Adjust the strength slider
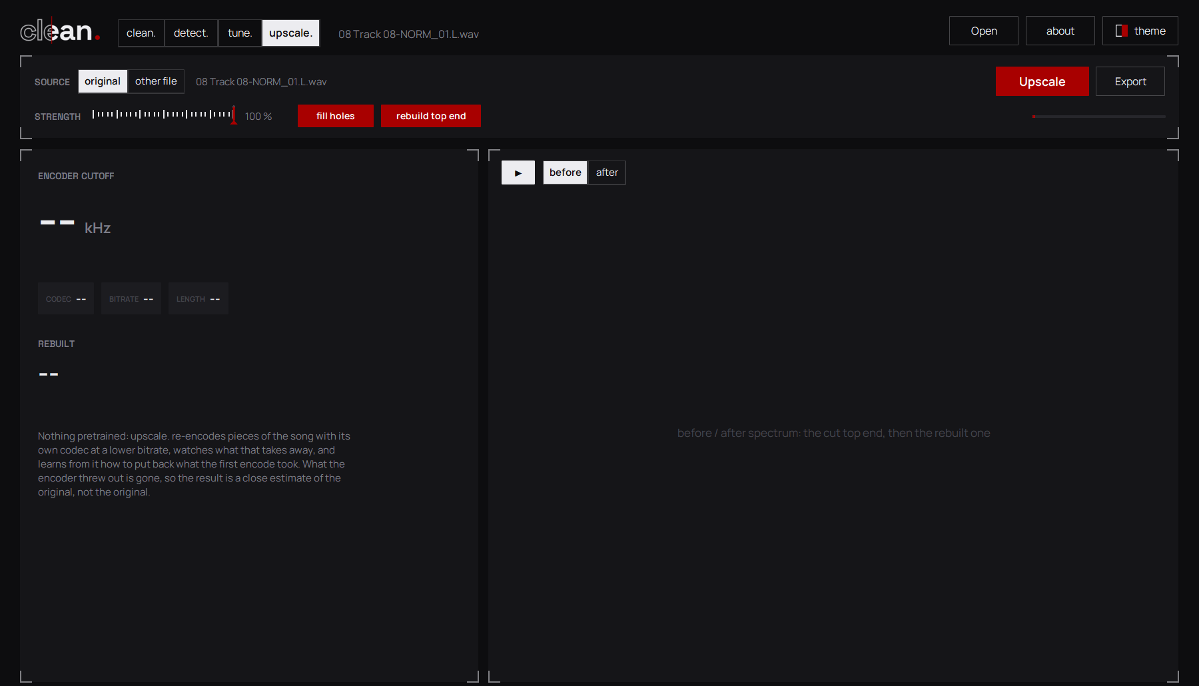The image size is (1199, 686). click(x=164, y=115)
